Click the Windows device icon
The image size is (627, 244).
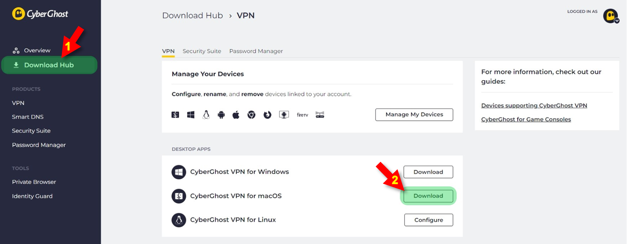click(191, 115)
